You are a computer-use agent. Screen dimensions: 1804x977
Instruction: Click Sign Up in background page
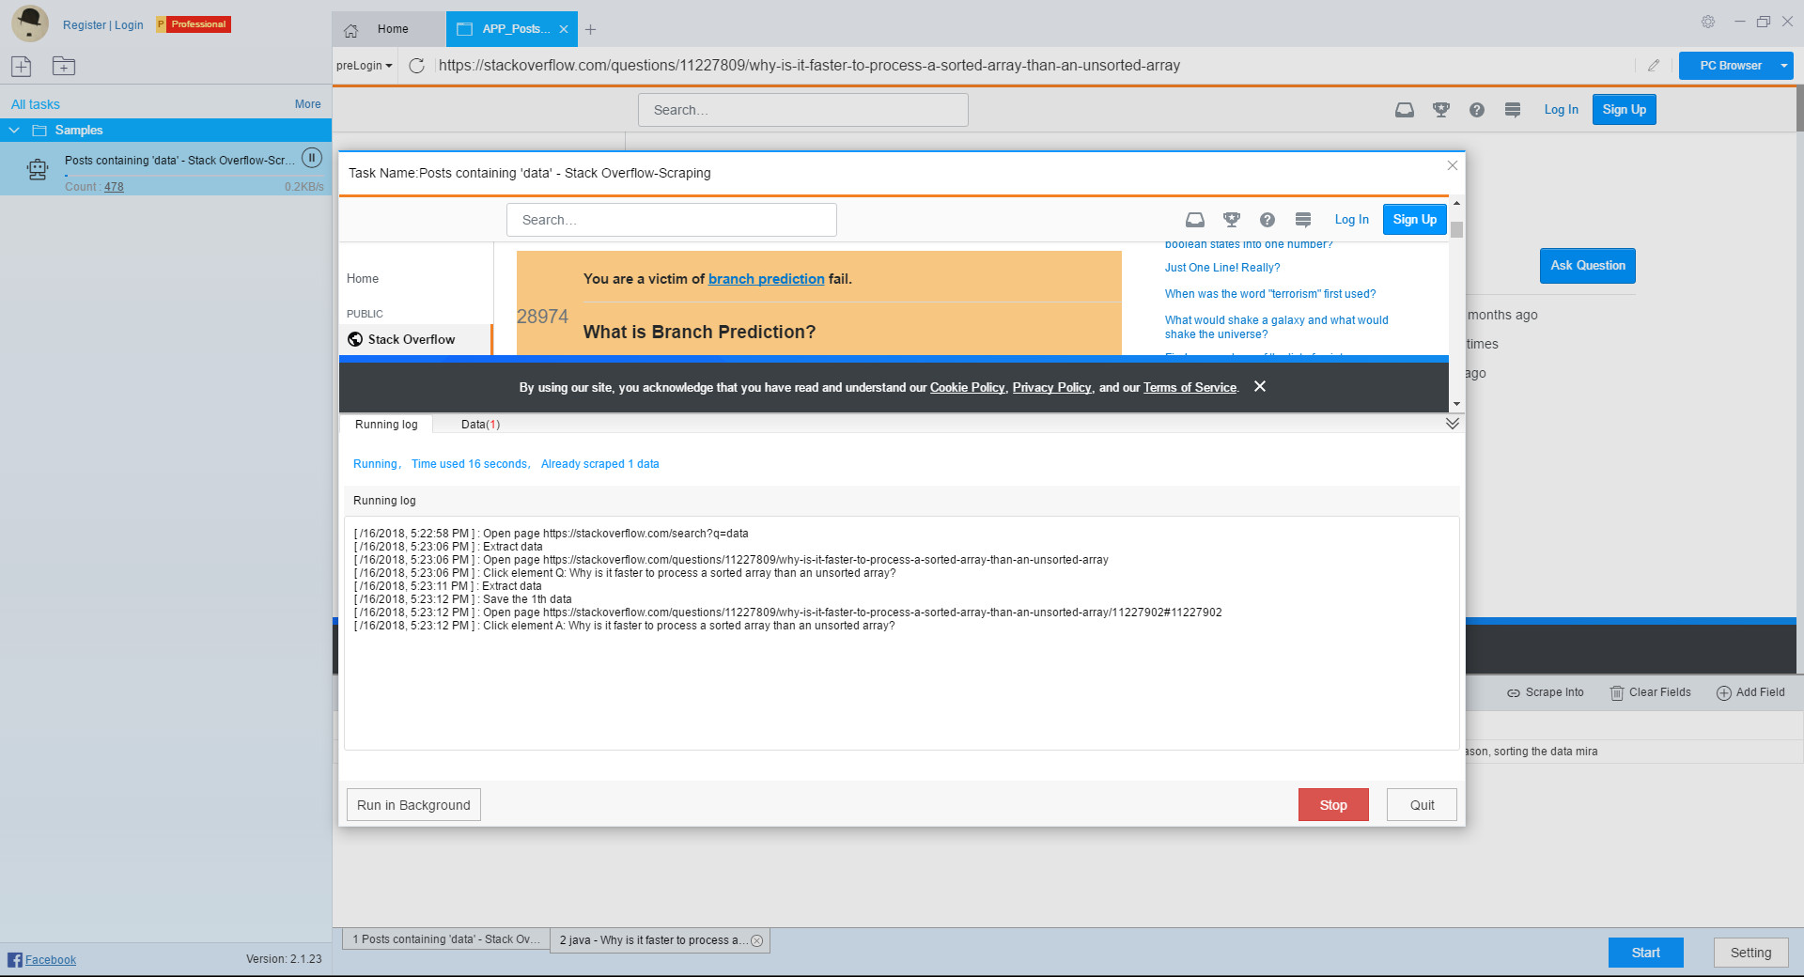(x=1625, y=110)
